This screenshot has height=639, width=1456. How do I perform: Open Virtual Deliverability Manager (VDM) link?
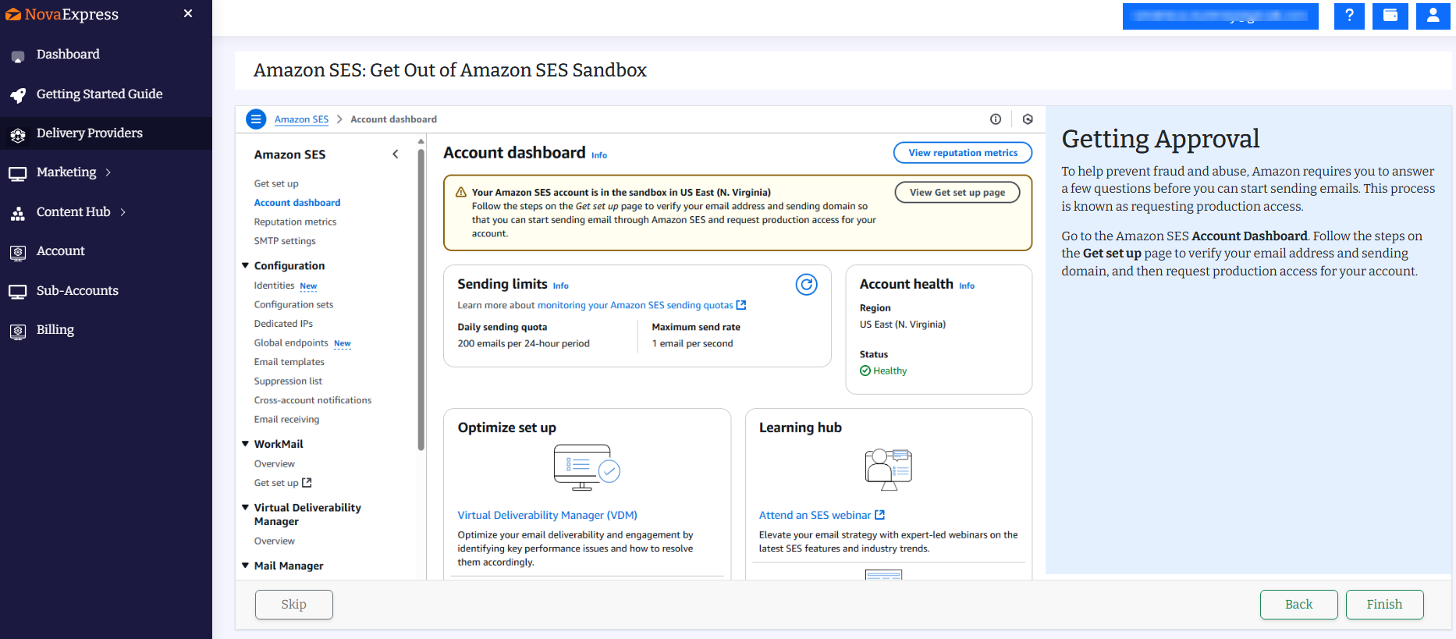(x=547, y=515)
